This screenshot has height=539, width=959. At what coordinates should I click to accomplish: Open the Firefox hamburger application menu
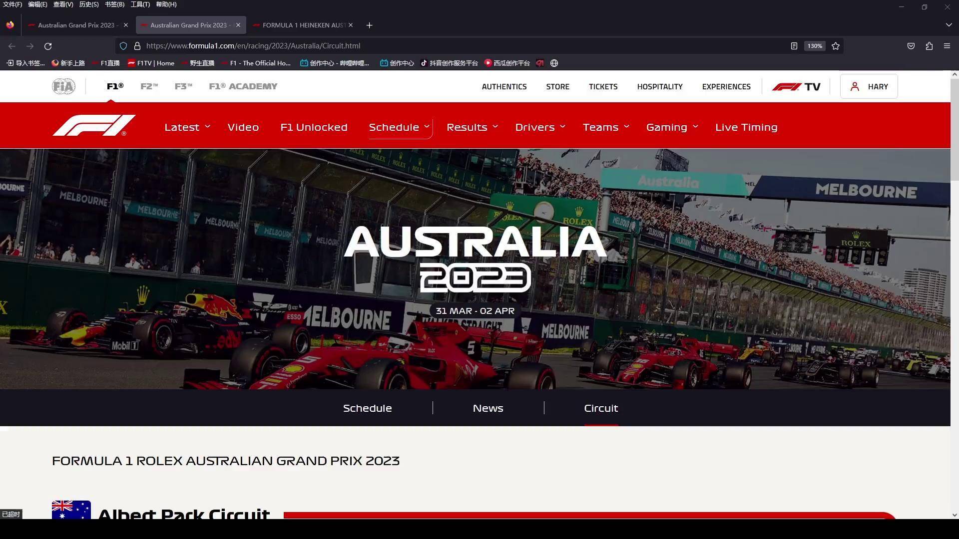[947, 46]
